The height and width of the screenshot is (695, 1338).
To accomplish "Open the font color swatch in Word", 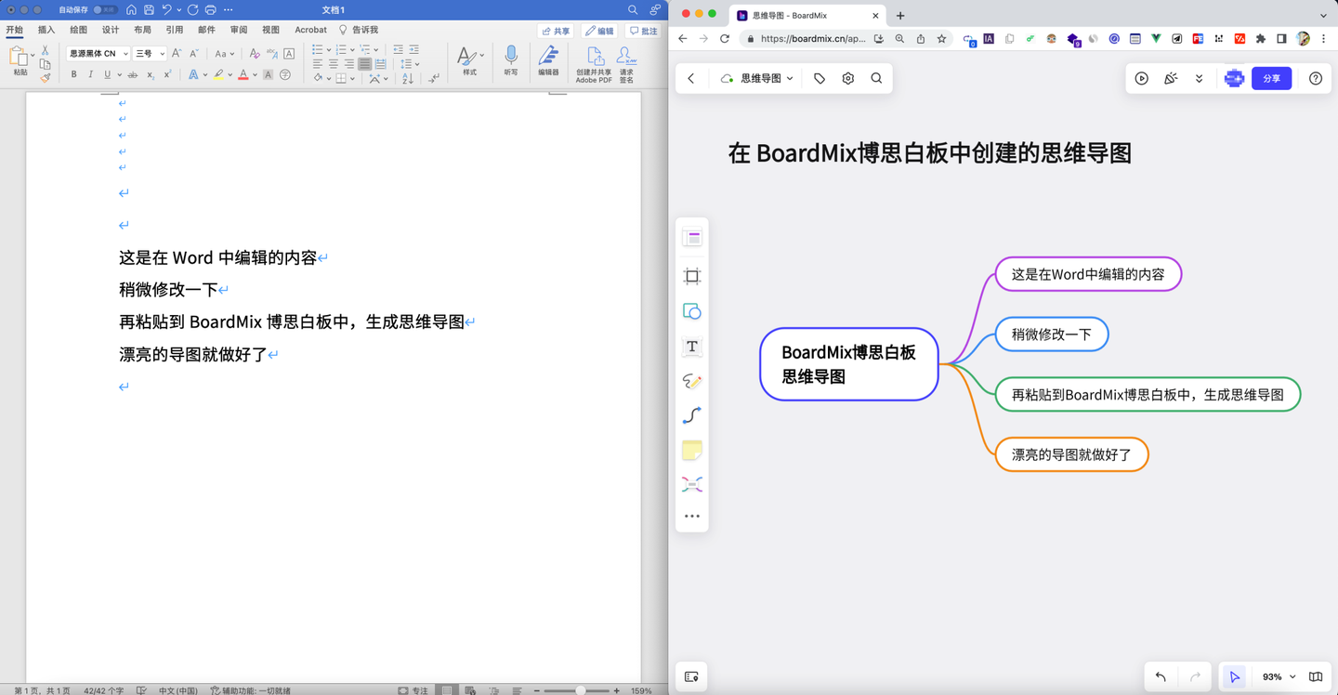I will (245, 74).
